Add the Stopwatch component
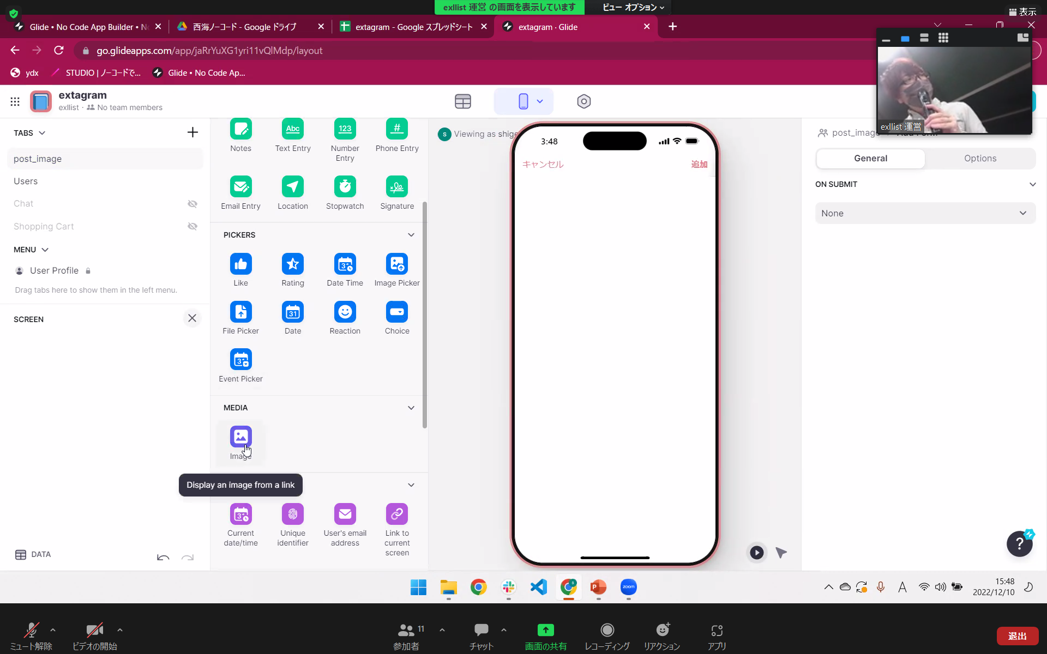 pyautogui.click(x=345, y=187)
